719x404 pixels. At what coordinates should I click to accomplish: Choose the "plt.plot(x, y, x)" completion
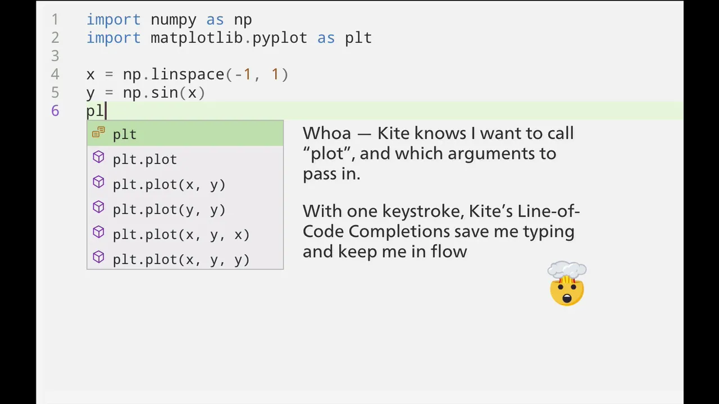pos(185,234)
